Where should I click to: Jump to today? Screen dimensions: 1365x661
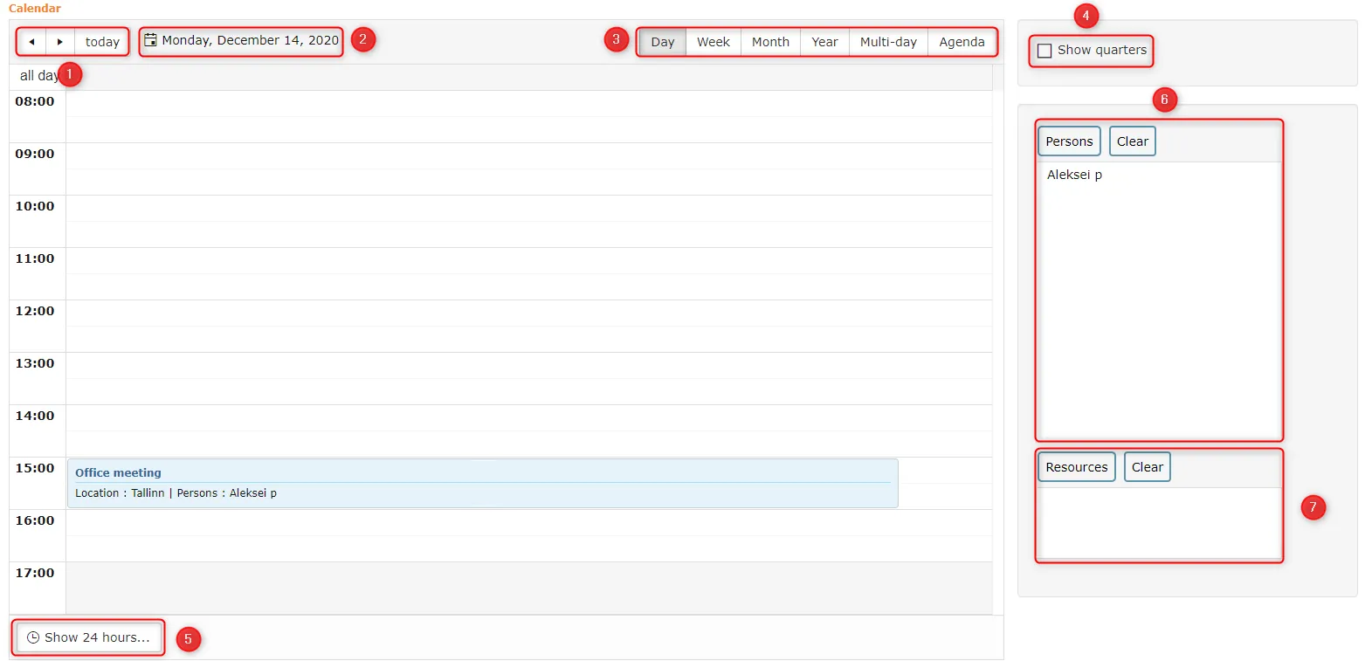tap(102, 42)
